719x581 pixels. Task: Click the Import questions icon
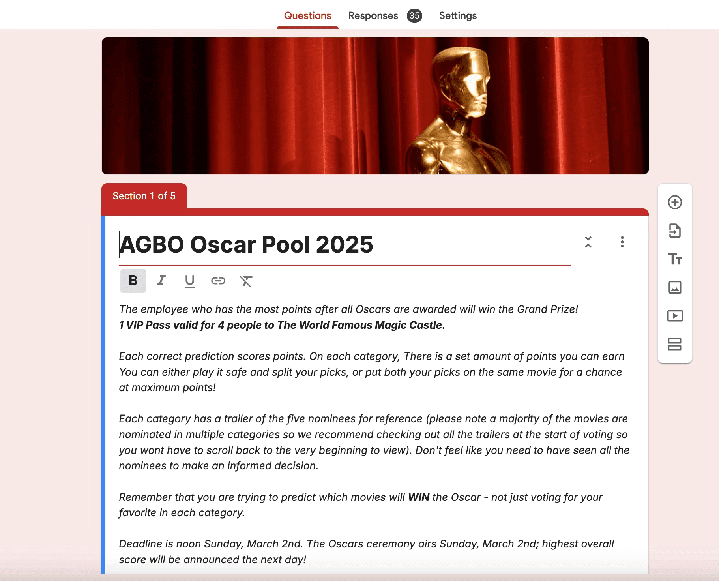point(675,231)
